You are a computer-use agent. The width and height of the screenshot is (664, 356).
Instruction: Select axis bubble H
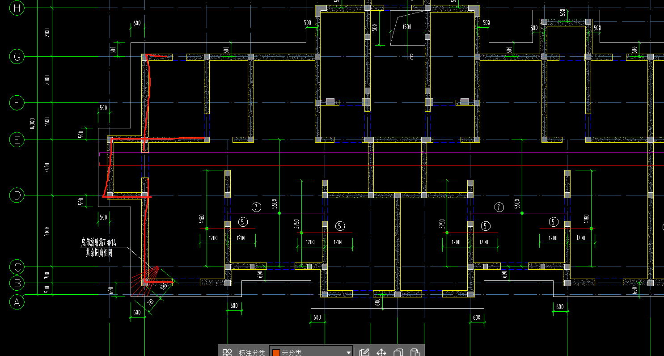[x=17, y=8]
